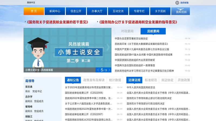Open law 国务院关于修改部分行政法规的决定
216x121 pixels.
pyautogui.click(x=146, y=104)
